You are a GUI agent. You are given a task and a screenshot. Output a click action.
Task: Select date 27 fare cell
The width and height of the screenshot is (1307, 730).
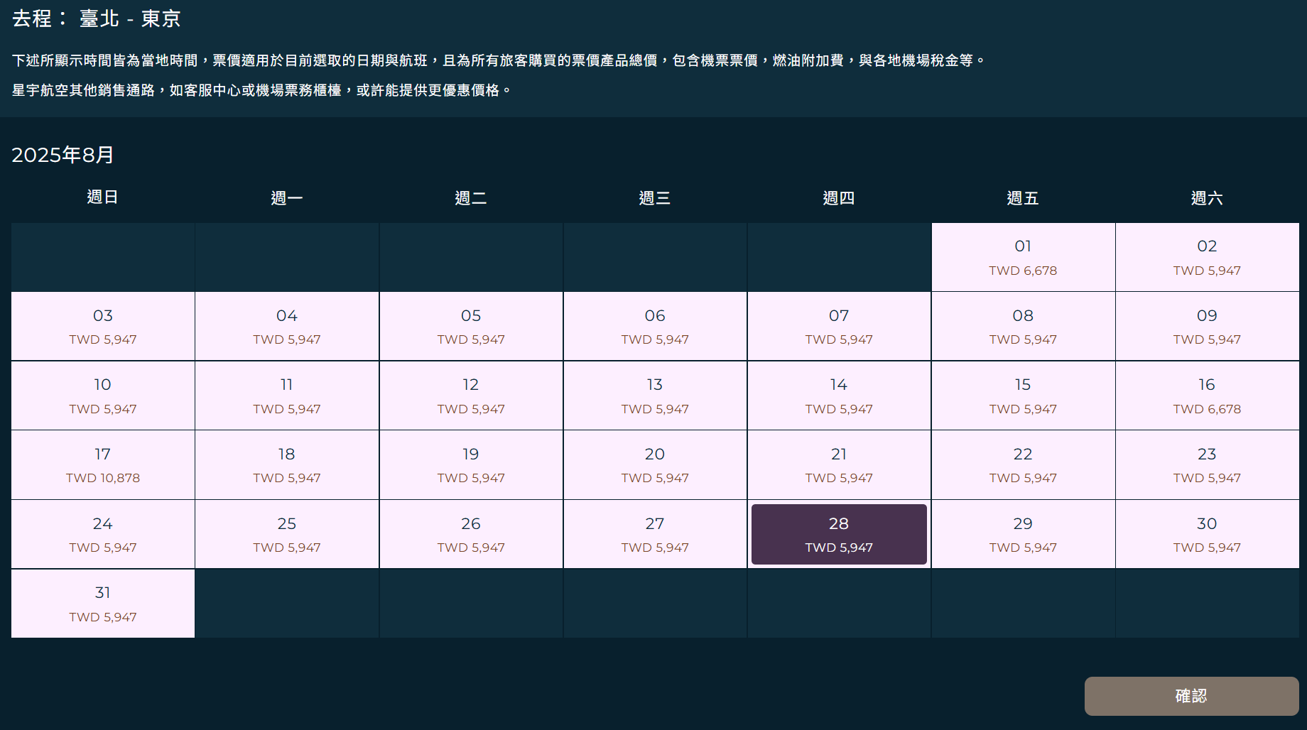click(655, 534)
